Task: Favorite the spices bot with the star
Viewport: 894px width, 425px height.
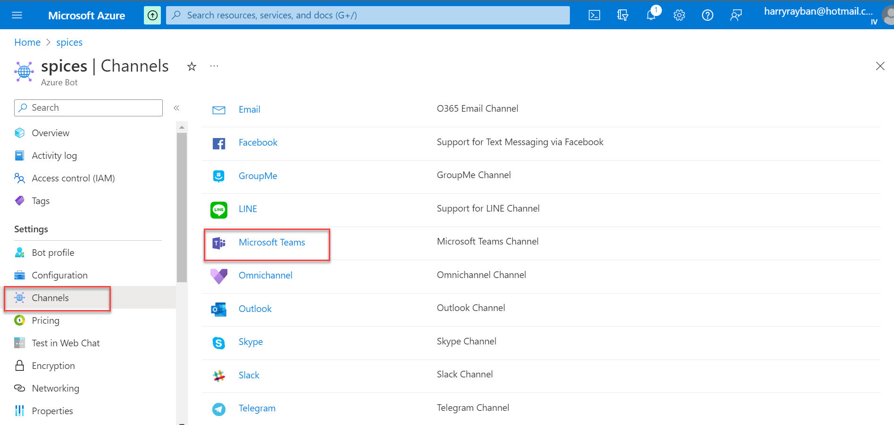Action: (x=192, y=66)
